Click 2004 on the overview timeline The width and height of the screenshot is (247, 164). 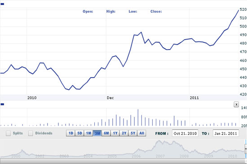click(x=88, y=156)
